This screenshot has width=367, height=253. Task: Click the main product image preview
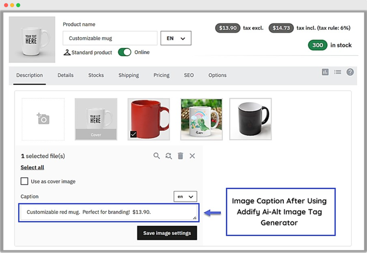(32, 39)
